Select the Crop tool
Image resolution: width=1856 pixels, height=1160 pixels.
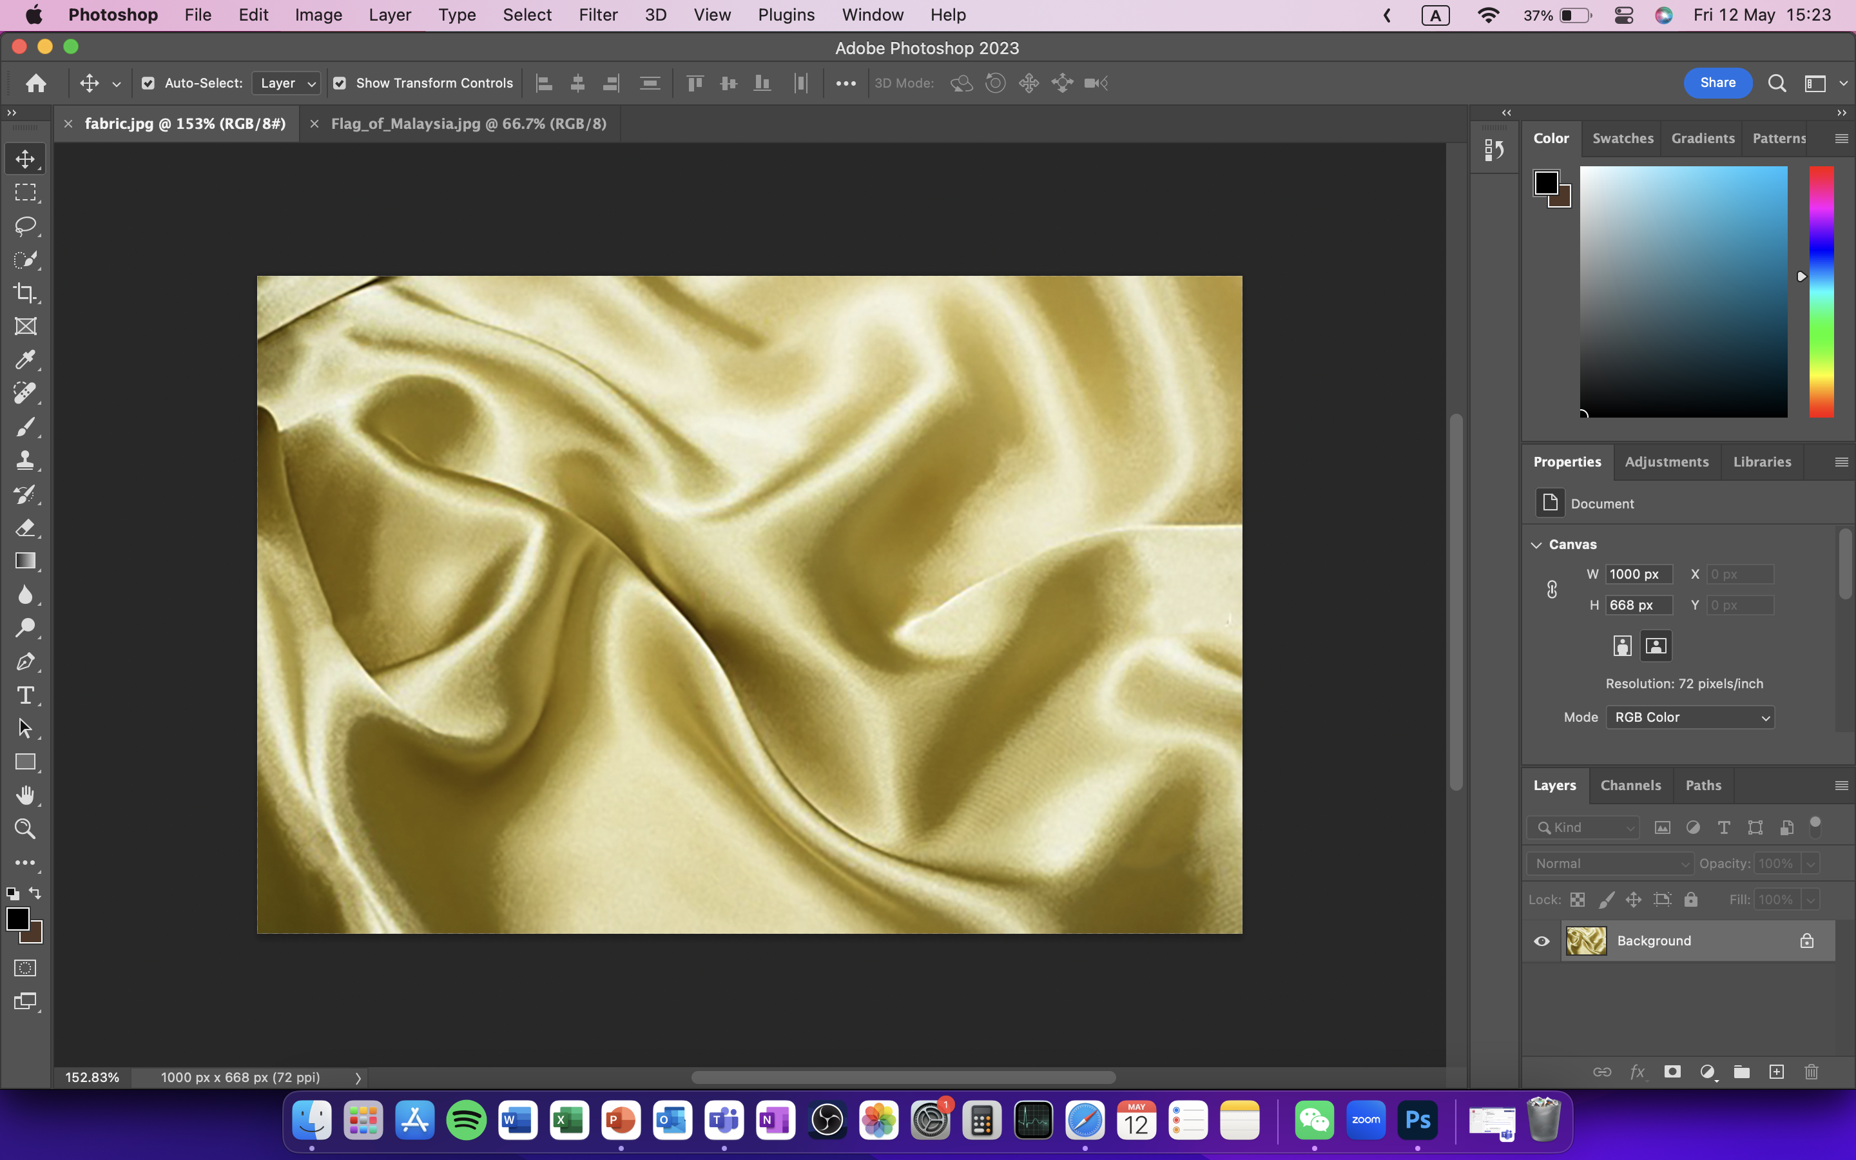(25, 293)
